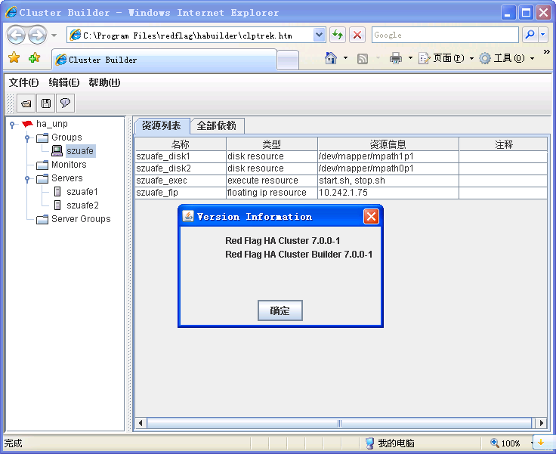Select the szuafe1 server in tree
Image resolution: width=556 pixels, height=454 pixels.
click(82, 192)
